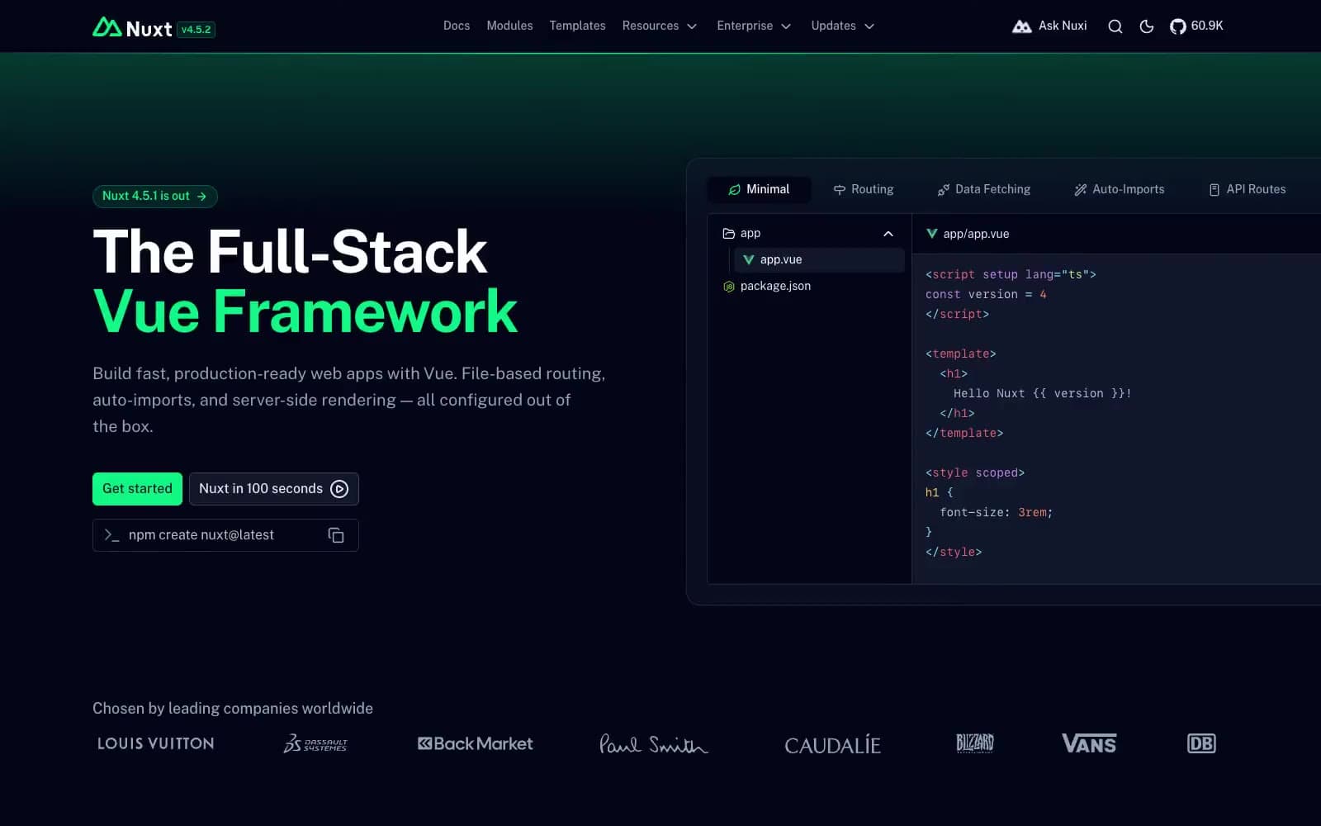Select the app folder row
The height and width of the screenshot is (826, 1321).
809,234
